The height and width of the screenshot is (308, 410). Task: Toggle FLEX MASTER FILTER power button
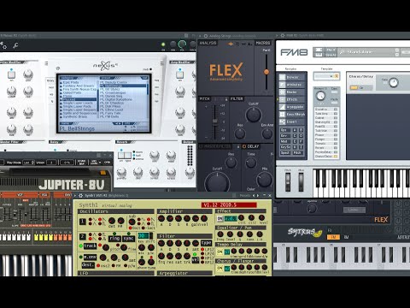(201, 146)
